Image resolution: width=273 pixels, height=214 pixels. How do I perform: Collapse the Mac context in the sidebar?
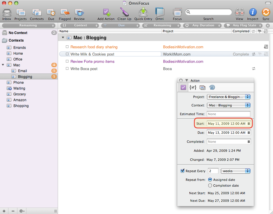(x=3, y=65)
